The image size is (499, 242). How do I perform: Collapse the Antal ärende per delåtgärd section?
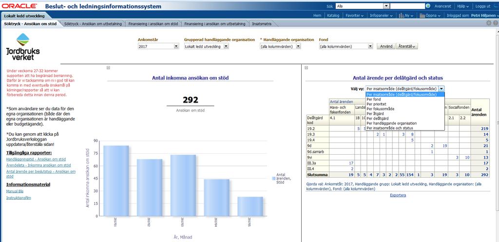coord(307,67)
